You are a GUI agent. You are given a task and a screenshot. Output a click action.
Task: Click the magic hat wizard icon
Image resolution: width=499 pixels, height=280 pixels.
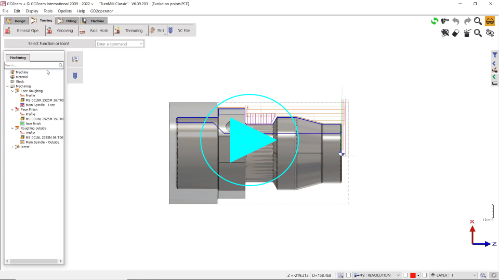pos(467,33)
